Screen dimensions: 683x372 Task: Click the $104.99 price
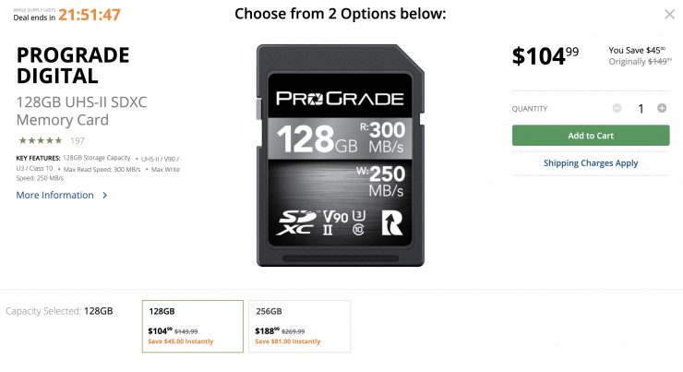pyautogui.click(x=545, y=56)
